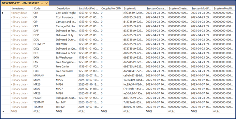236x119 pixels.
Task: Select the TESTMP1 code cell
Action: (x=44, y=102)
